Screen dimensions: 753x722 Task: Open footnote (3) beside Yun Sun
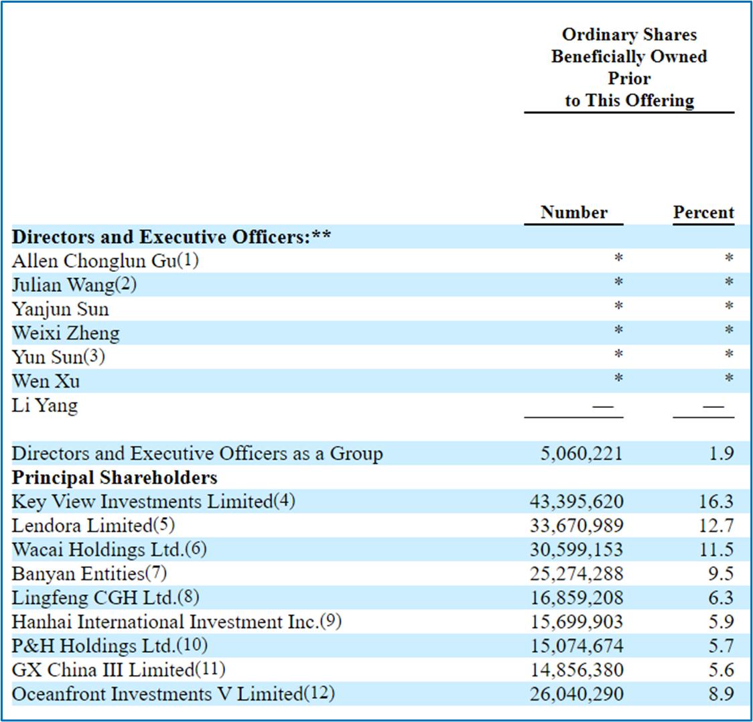pos(94,357)
